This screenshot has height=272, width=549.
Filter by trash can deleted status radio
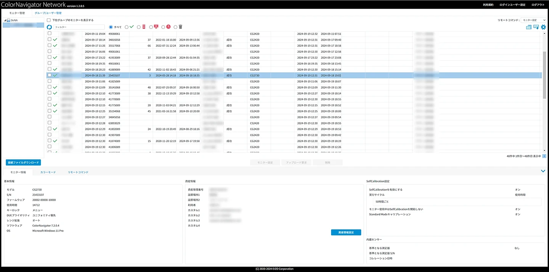(x=175, y=27)
